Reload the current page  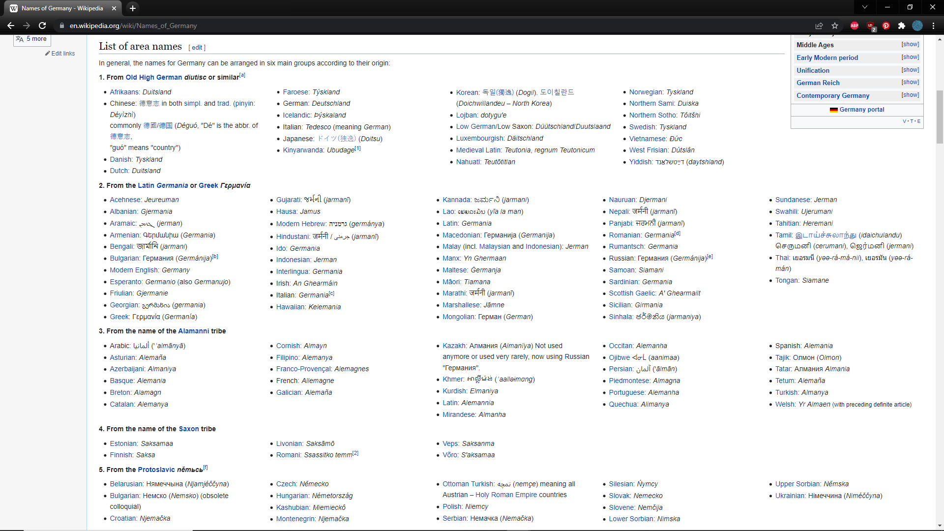coord(42,26)
